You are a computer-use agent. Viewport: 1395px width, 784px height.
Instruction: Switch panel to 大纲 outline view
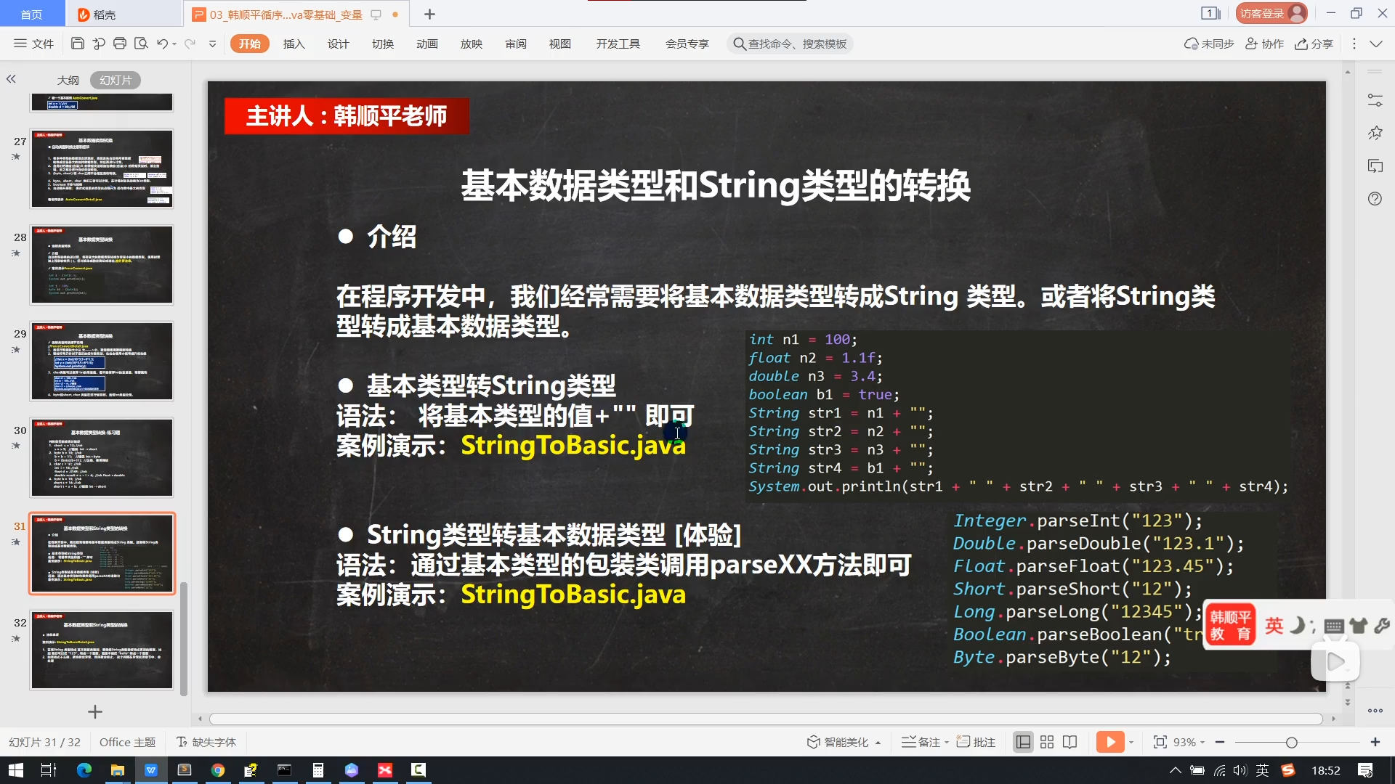tap(68, 80)
